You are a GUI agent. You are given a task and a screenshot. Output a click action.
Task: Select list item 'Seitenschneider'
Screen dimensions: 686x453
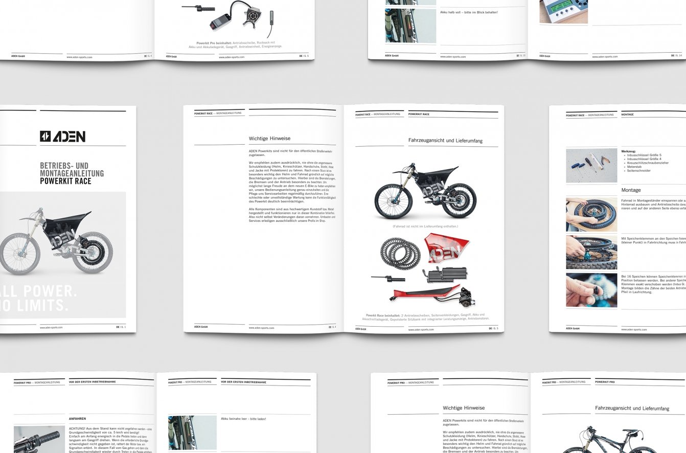(638, 171)
